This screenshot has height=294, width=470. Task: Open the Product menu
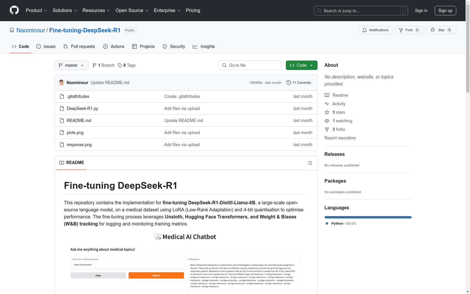(x=36, y=10)
